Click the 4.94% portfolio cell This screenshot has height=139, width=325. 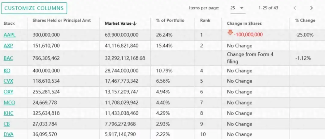[163, 92]
